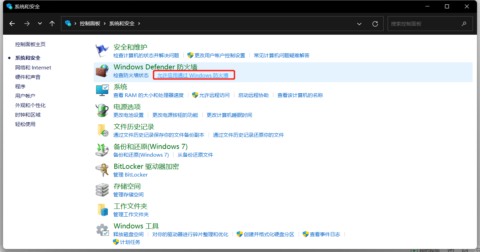The height and width of the screenshot is (252, 480).
Task: Open 轻松使用 category
Action: pyautogui.click(x=25, y=124)
